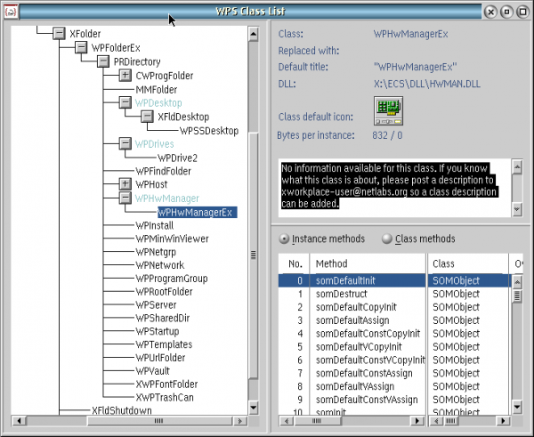
Task: Sort by the Method column header
Action: point(368,264)
